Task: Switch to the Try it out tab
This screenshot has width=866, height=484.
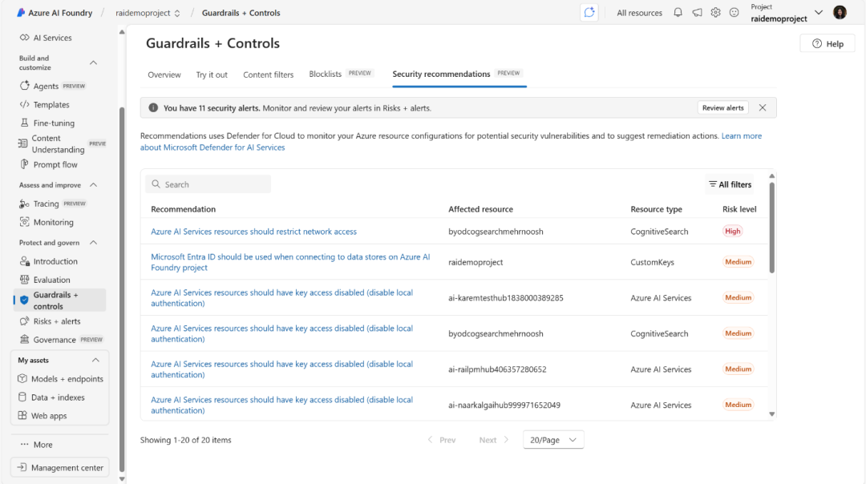Action: pos(212,75)
